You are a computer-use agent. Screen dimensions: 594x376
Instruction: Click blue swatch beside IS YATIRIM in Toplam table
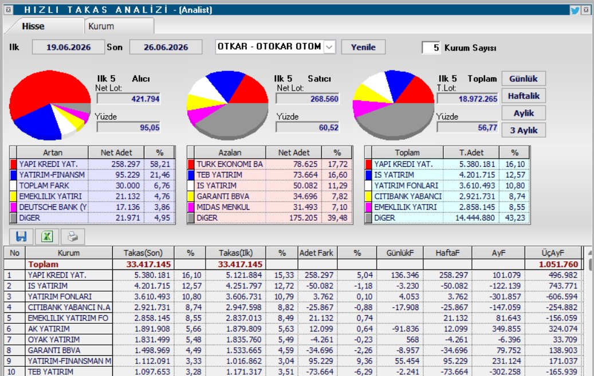coord(368,175)
